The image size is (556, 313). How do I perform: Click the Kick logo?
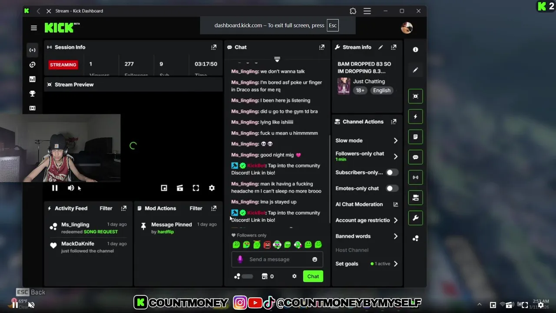[x=62, y=28]
